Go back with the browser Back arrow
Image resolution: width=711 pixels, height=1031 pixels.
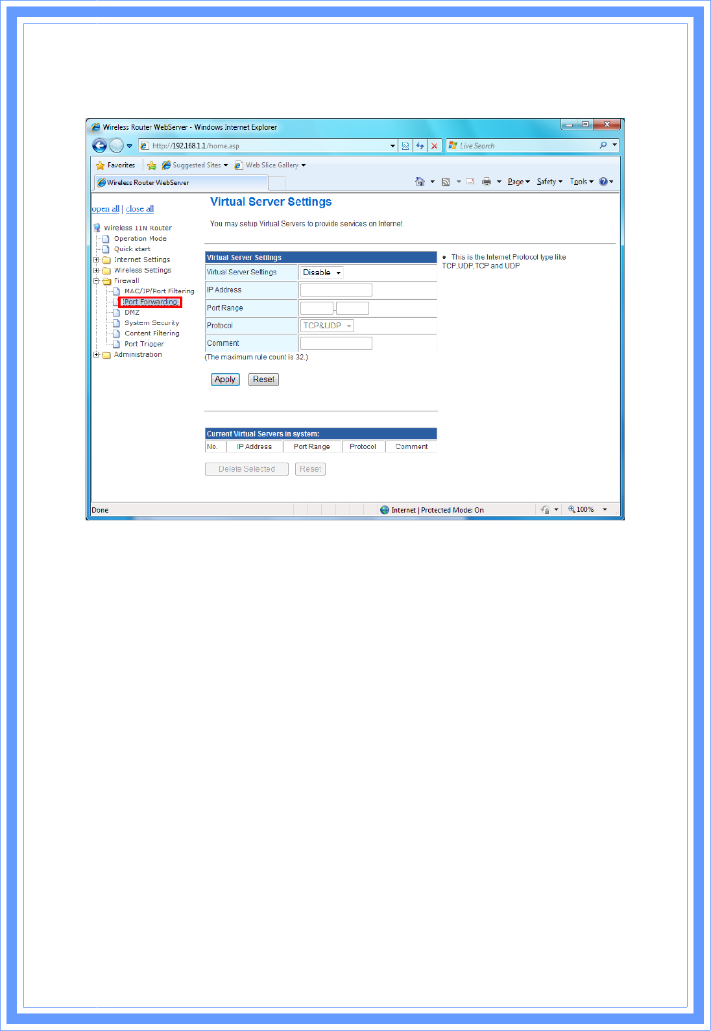[99, 145]
